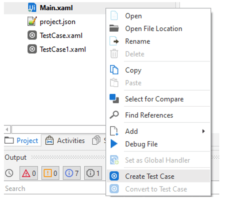The width and height of the screenshot is (226, 202).
Task: Toggle the orange warning filter showing 0
Action: [51, 174]
